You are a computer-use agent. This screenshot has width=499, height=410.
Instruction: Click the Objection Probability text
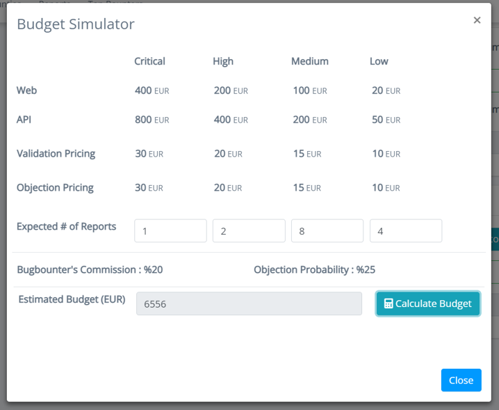(314, 270)
